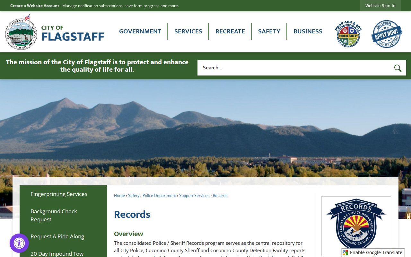Click the Records page heading
411x257 pixels.
click(x=132, y=215)
